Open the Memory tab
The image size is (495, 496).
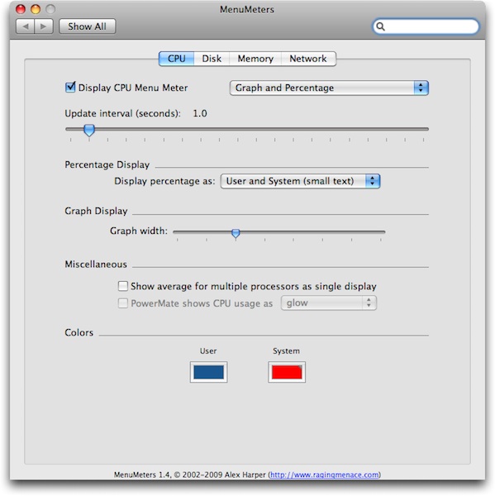[x=255, y=59]
